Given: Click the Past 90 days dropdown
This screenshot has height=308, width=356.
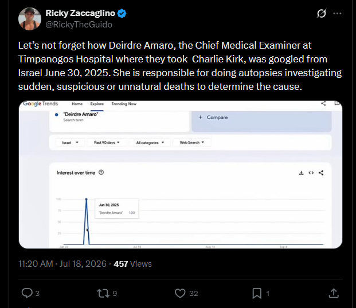Looking at the screenshot, I should [107, 143].
